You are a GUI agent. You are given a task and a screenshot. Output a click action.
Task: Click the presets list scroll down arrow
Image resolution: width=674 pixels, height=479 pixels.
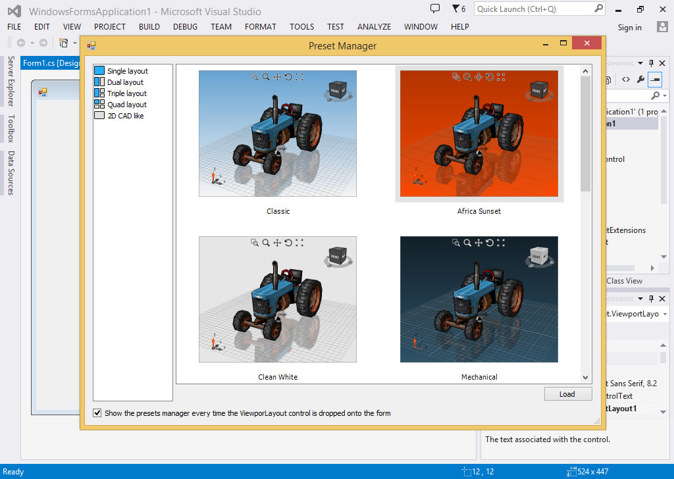(585, 377)
